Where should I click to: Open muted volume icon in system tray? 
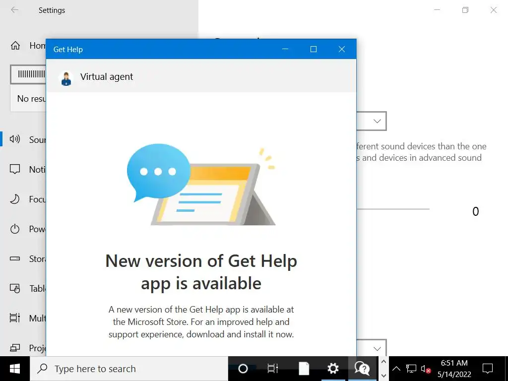coord(426,369)
